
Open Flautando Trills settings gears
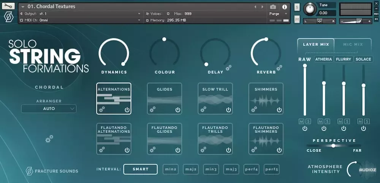(203, 149)
